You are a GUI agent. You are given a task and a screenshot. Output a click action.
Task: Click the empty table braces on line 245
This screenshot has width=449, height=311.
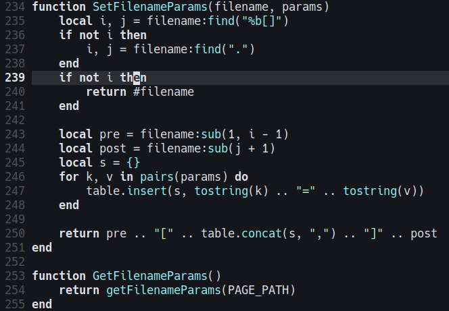tap(133, 163)
